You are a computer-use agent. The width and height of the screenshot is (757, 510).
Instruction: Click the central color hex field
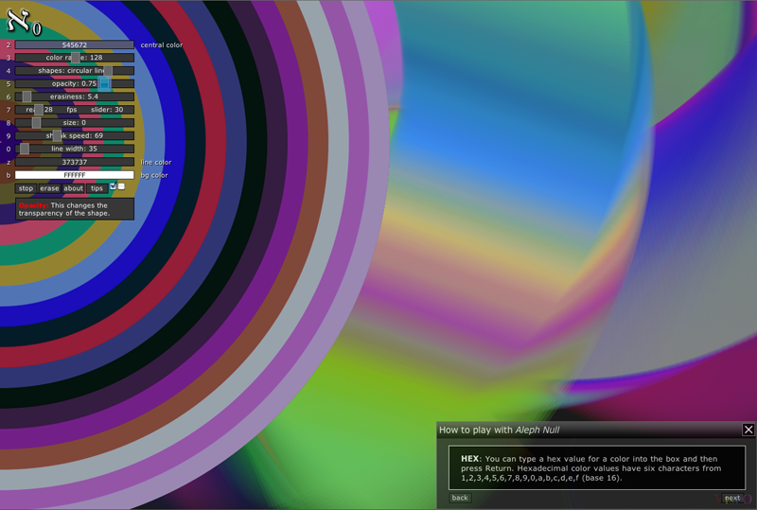pyautogui.click(x=74, y=44)
